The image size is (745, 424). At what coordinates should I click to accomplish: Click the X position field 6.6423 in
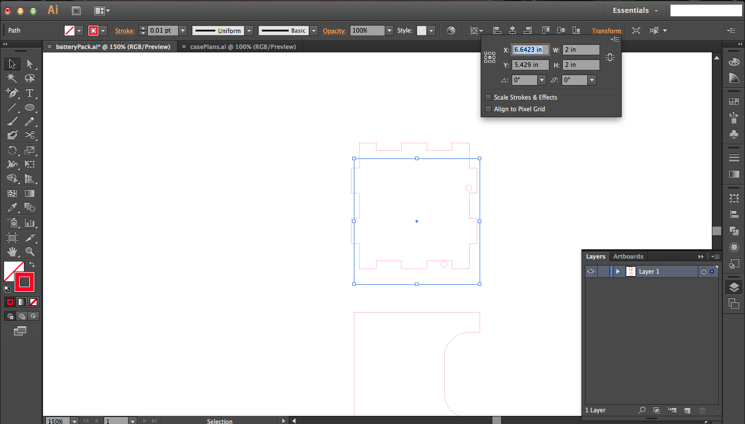coord(530,50)
